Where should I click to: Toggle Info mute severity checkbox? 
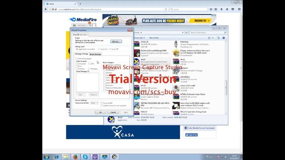tap(90, 64)
